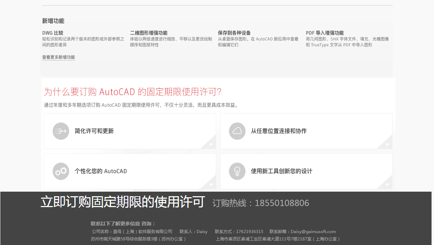The height and width of the screenshot is (245, 434).
Task: Expand the 从任意位置连接和协作 card corner arrow
Action: coord(387,144)
